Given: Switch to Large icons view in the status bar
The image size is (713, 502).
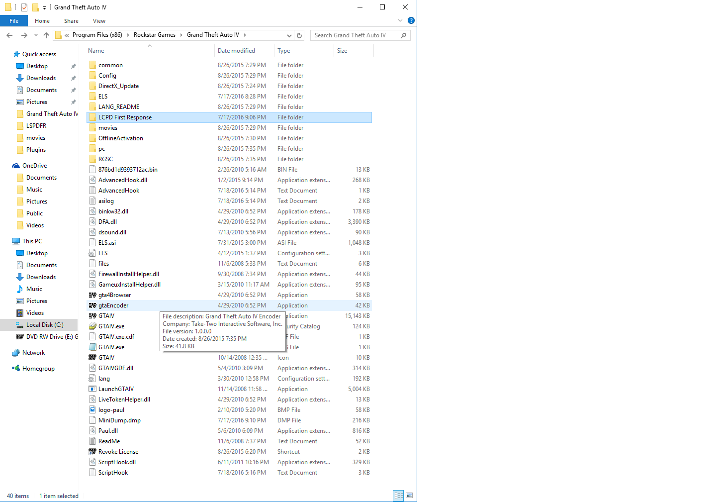Looking at the screenshot, I should pyautogui.click(x=409, y=496).
